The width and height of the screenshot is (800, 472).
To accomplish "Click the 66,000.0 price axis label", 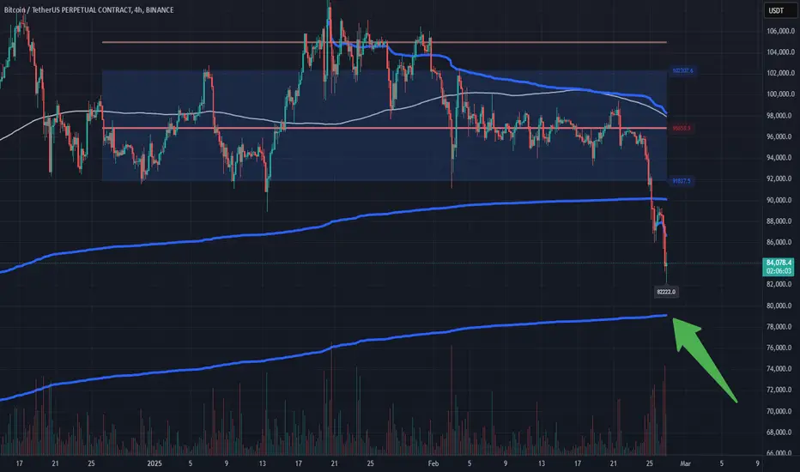I will (779, 452).
